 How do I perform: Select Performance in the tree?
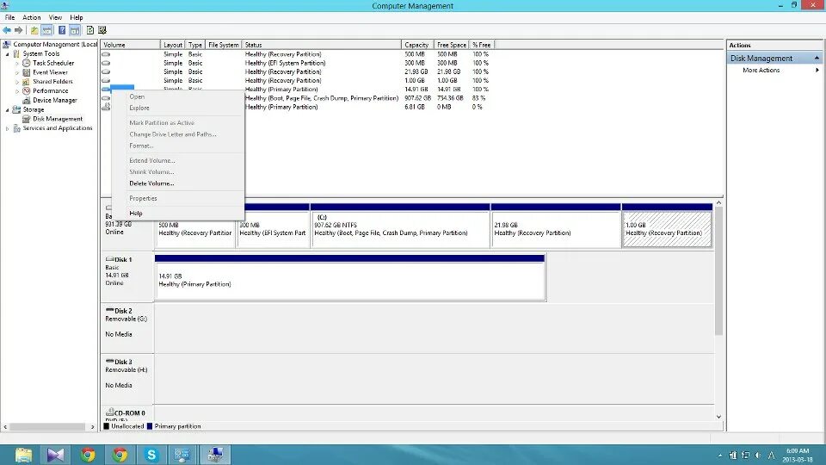[x=50, y=90]
